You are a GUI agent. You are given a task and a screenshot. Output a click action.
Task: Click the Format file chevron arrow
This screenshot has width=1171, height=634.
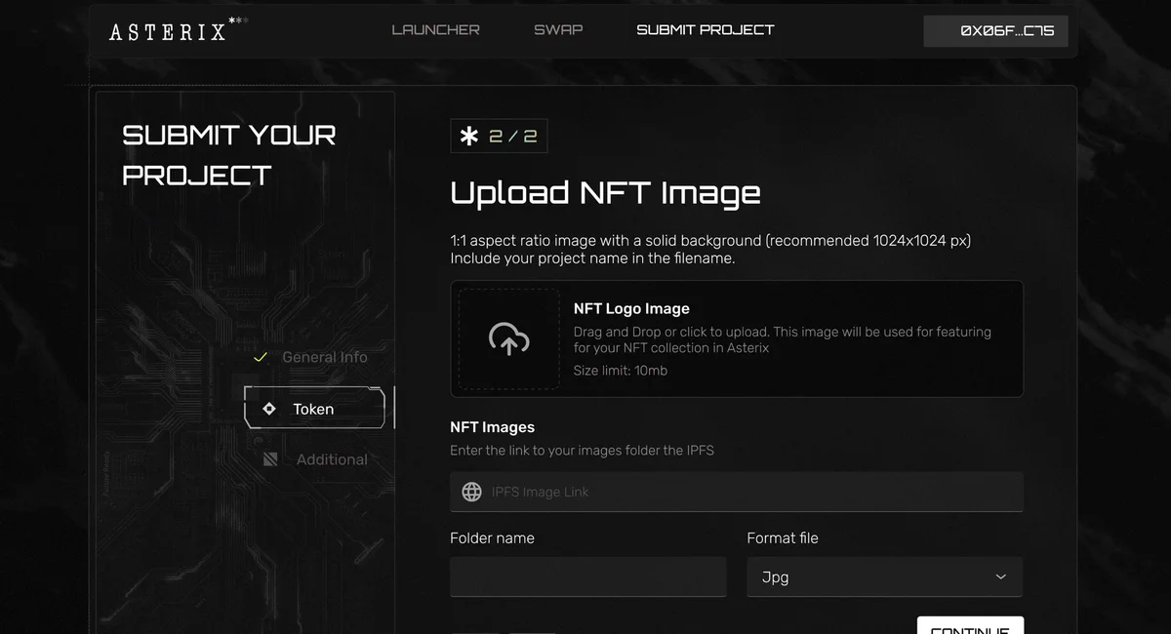[x=1000, y=577]
